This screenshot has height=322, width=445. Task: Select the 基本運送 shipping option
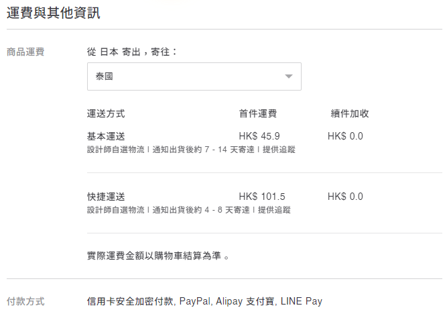coord(106,136)
